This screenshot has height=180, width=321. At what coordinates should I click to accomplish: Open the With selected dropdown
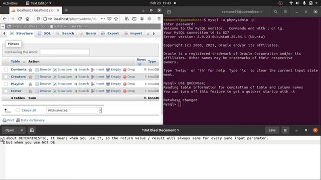tap(74, 110)
